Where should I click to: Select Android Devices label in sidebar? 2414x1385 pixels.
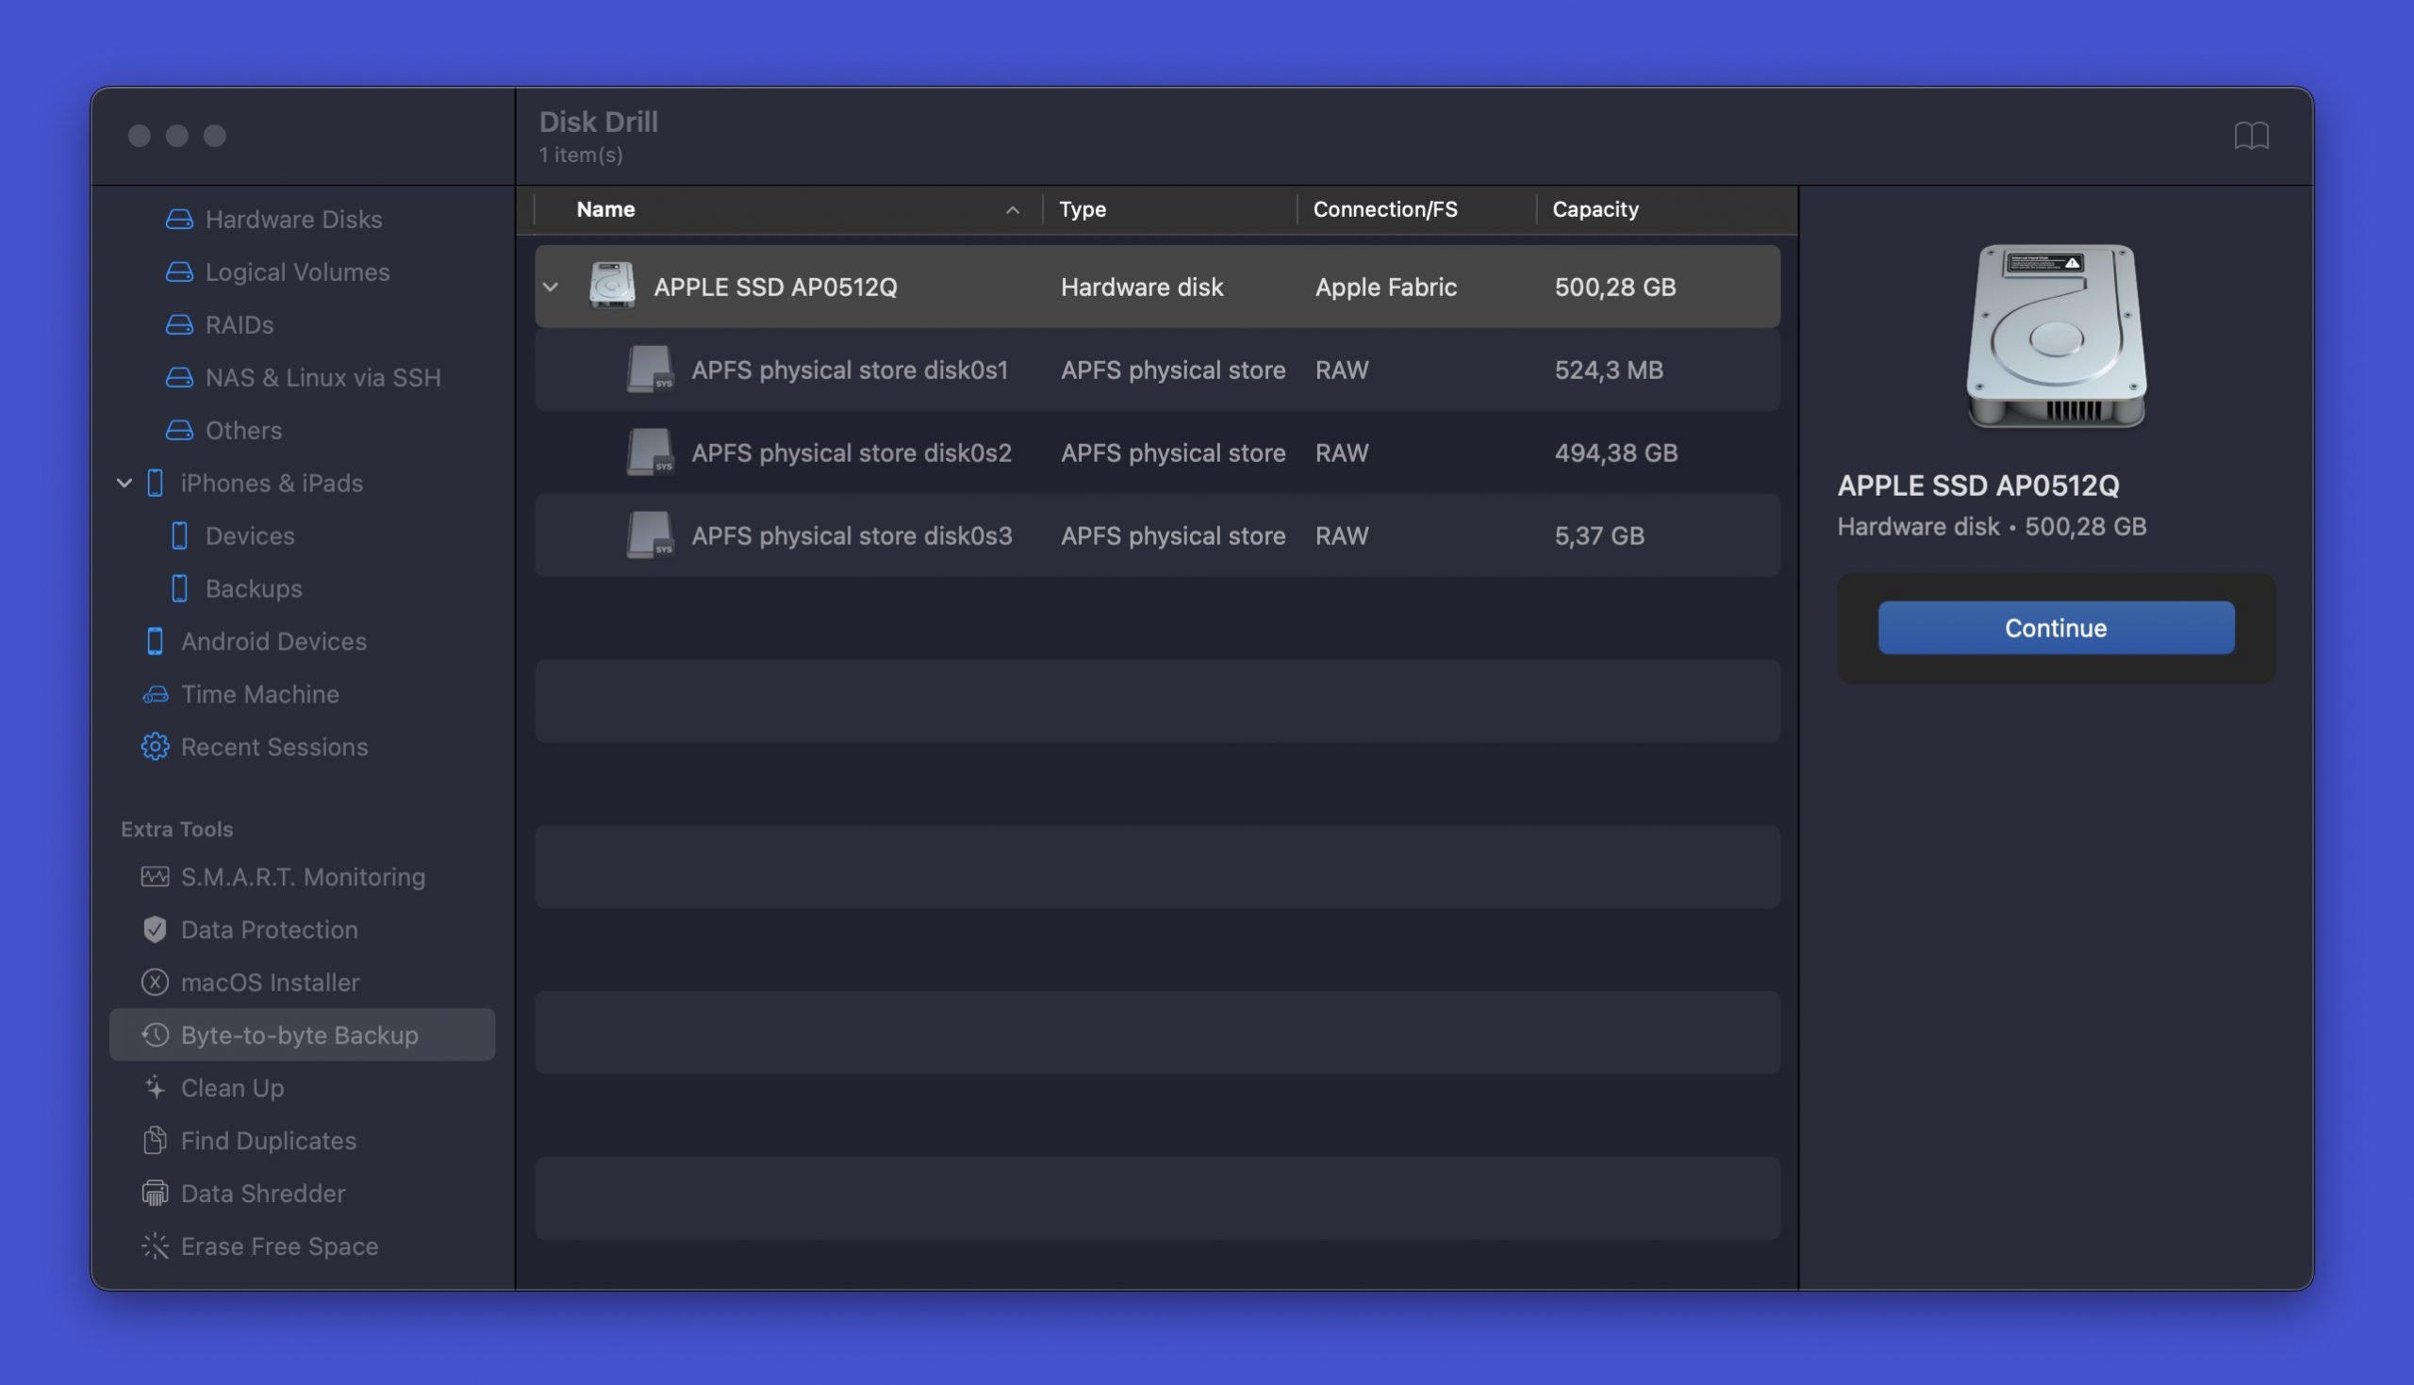(273, 642)
